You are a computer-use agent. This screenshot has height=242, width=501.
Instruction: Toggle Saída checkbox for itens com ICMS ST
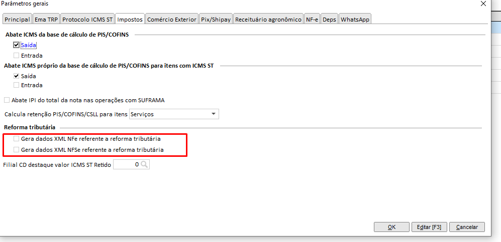pyautogui.click(x=17, y=76)
